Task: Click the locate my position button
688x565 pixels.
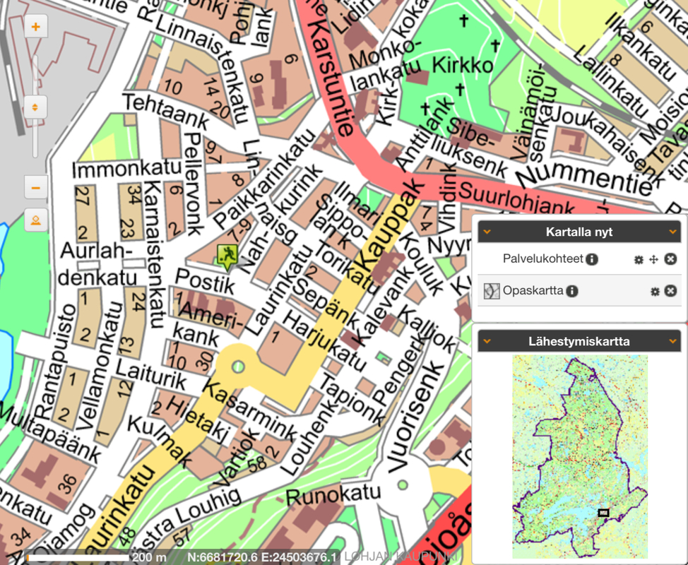Action: 35,220
